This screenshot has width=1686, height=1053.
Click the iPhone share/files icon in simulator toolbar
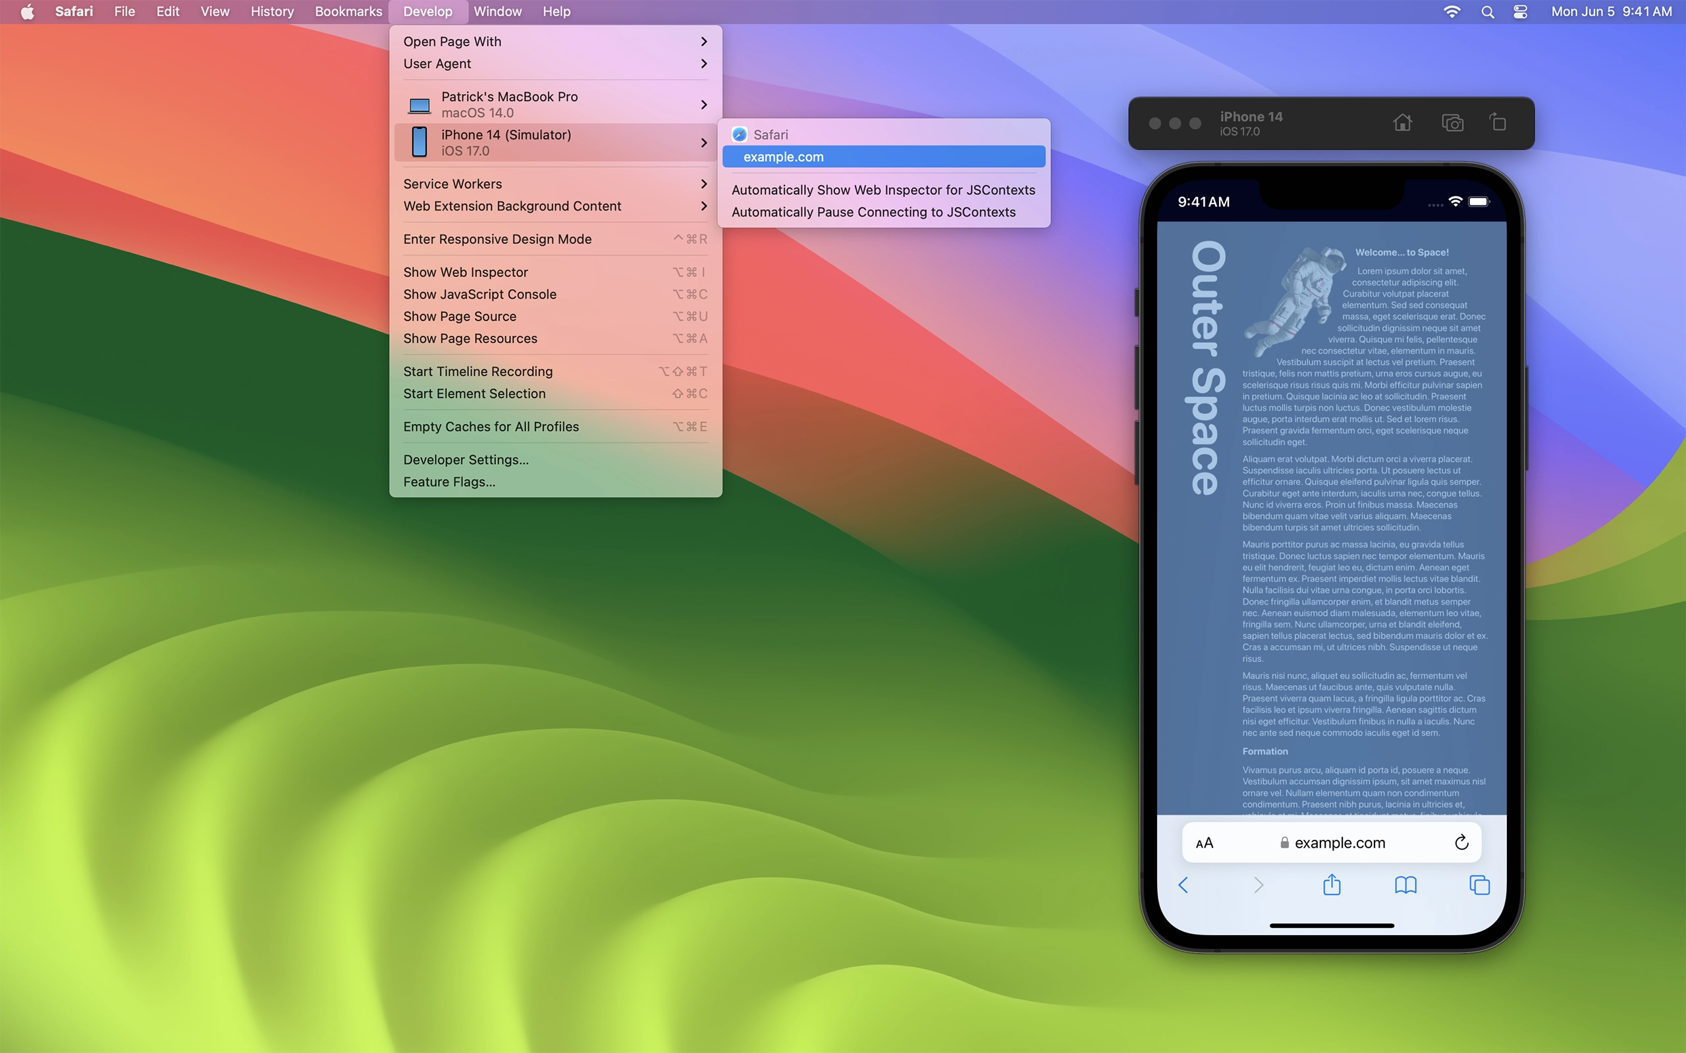pyautogui.click(x=1496, y=122)
